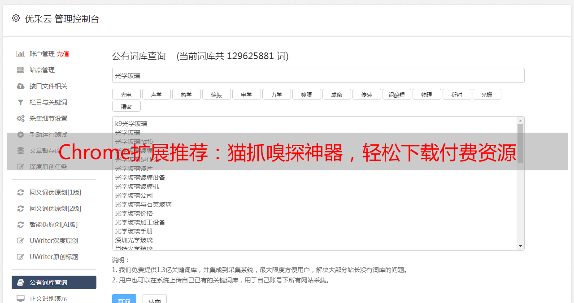Open 账户管理 via its bar-chart icon

pyautogui.click(x=21, y=54)
